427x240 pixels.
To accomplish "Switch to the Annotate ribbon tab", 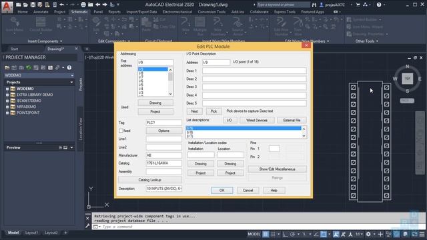I will 41,12.
